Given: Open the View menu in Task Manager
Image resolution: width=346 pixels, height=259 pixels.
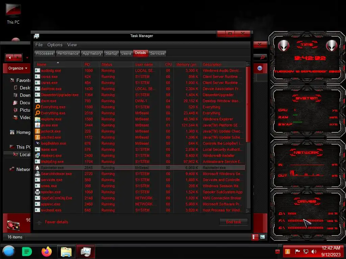Looking at the screenshot, I should [72, 45].
